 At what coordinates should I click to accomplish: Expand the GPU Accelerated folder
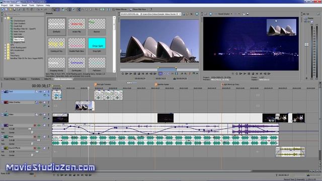point(6,50)
